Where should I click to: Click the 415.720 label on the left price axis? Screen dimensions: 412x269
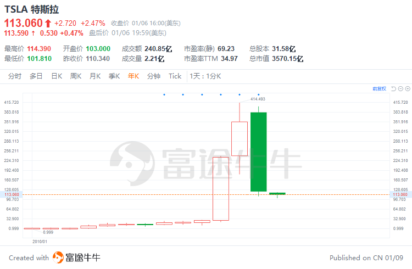[x=12, y=103]
